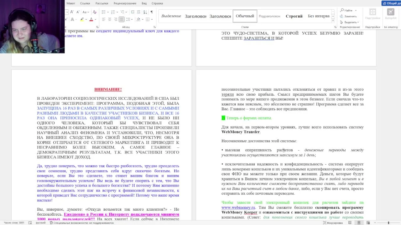Center align text
401x225 pixels.
point(110,19)
